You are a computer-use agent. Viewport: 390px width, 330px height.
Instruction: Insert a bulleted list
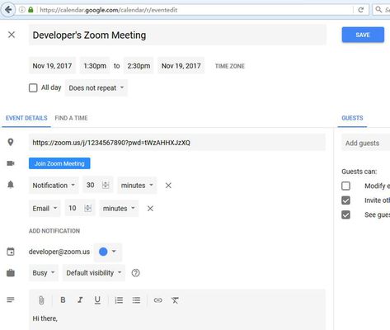[x=136, y=300]
